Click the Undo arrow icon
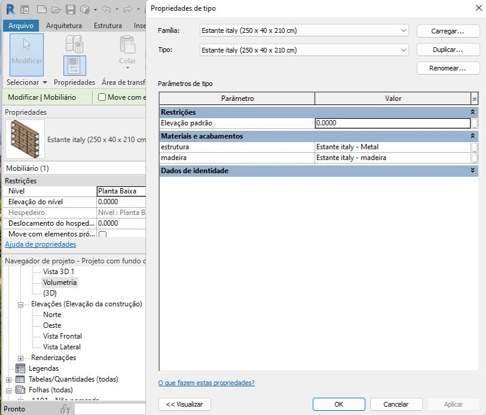 (106, 10)
